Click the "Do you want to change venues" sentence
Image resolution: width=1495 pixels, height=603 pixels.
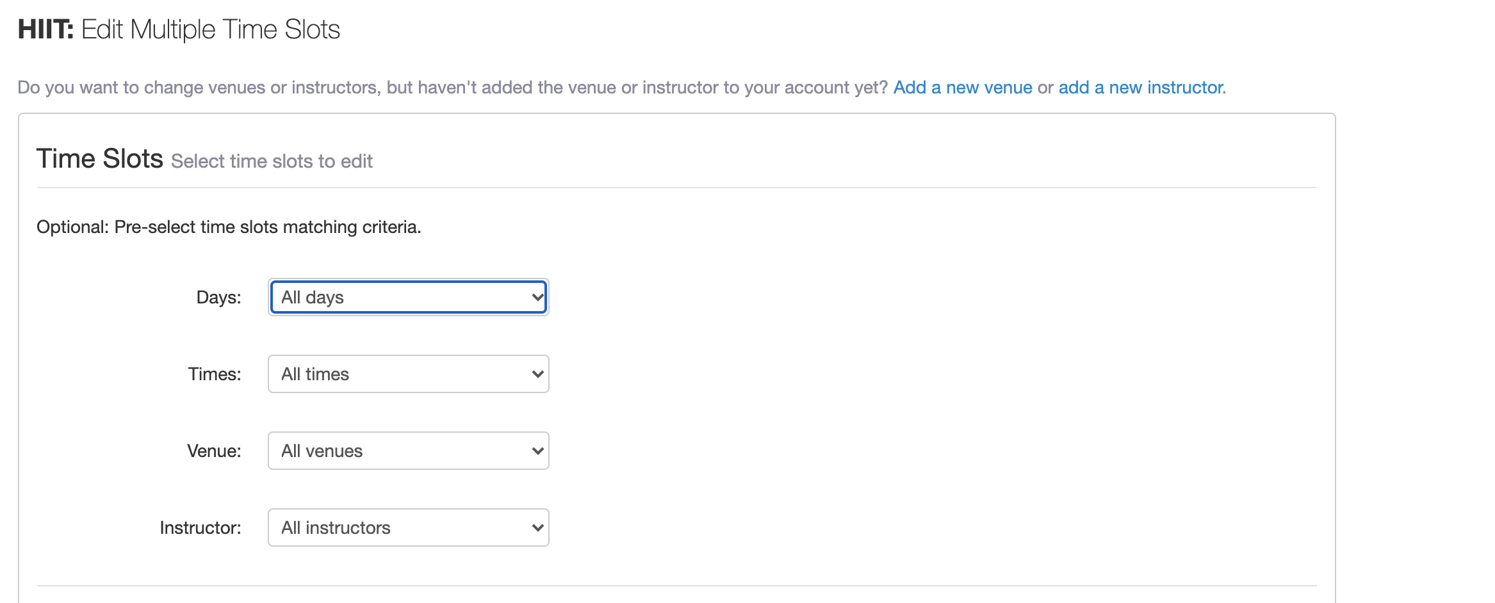click(x=452, y=87)
